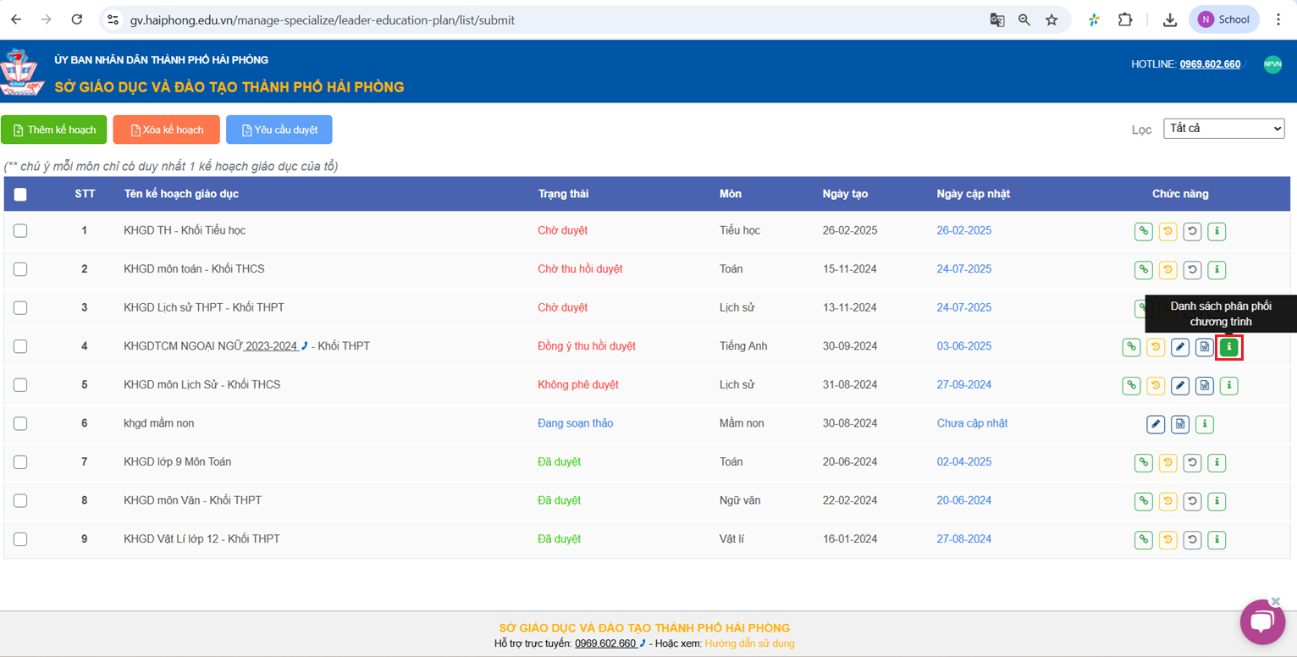Click gray undo icon in KHGD lớp 9 row

[x=1192, y=463]
